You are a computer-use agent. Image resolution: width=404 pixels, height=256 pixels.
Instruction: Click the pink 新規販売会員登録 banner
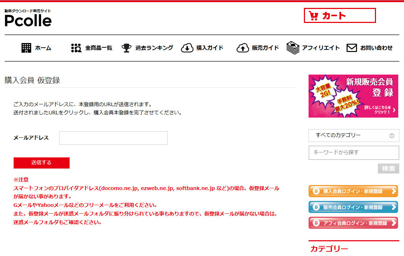pyautogui.click(x=353, y=96)
